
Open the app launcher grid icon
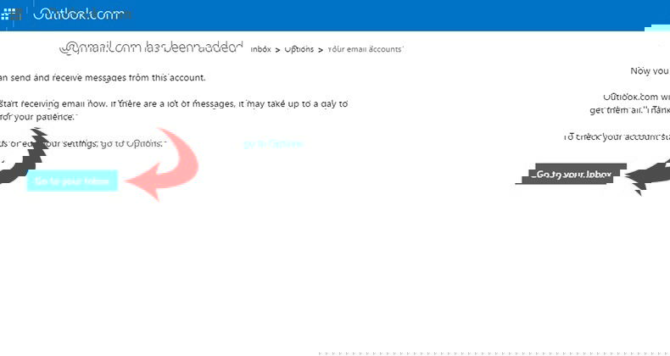10,14
